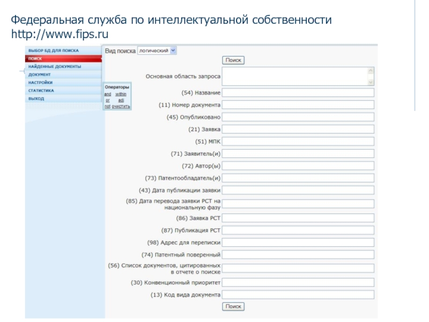Click '(30) Конвенционный приоритет' input field
Viewport: 429px width, 322px height.
point(298,283)
